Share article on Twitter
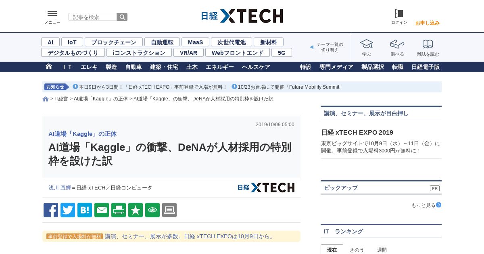Viewport: 484px width, 254px height. tap(68, 210)
